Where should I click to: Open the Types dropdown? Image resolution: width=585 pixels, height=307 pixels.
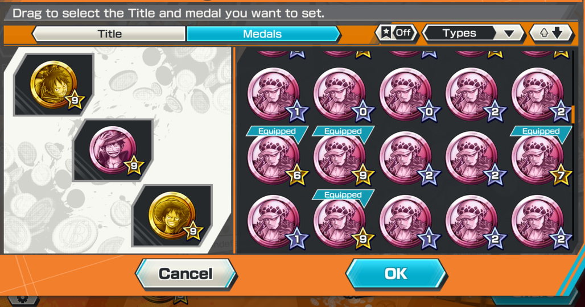pos(473,33)
